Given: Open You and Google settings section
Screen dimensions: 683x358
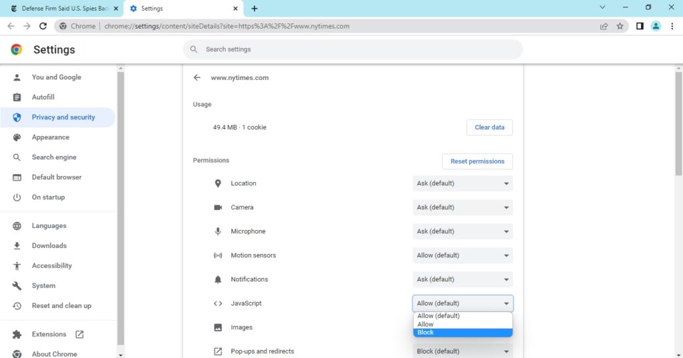Looking at the screenshot, I should click(x=56, y=77).
